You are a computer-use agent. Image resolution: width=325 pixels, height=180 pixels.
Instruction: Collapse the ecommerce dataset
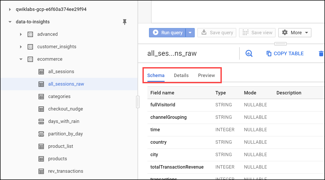[21, 59]
